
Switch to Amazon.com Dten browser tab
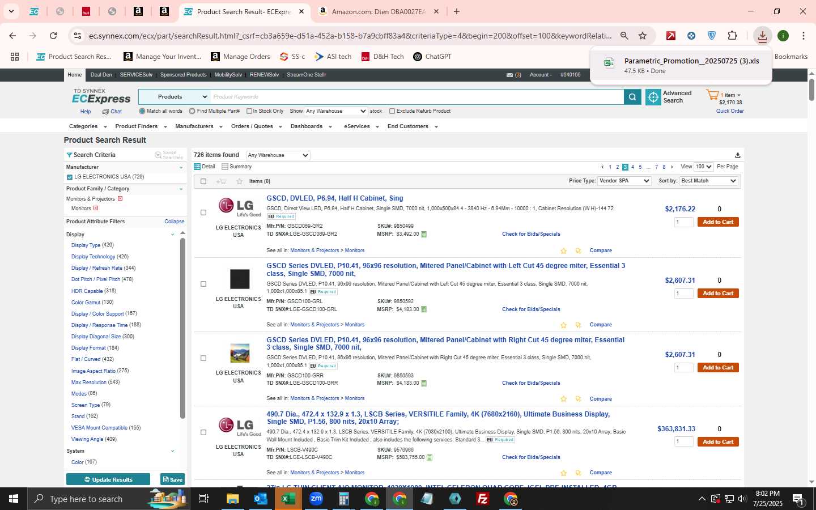tap(378, 11)
